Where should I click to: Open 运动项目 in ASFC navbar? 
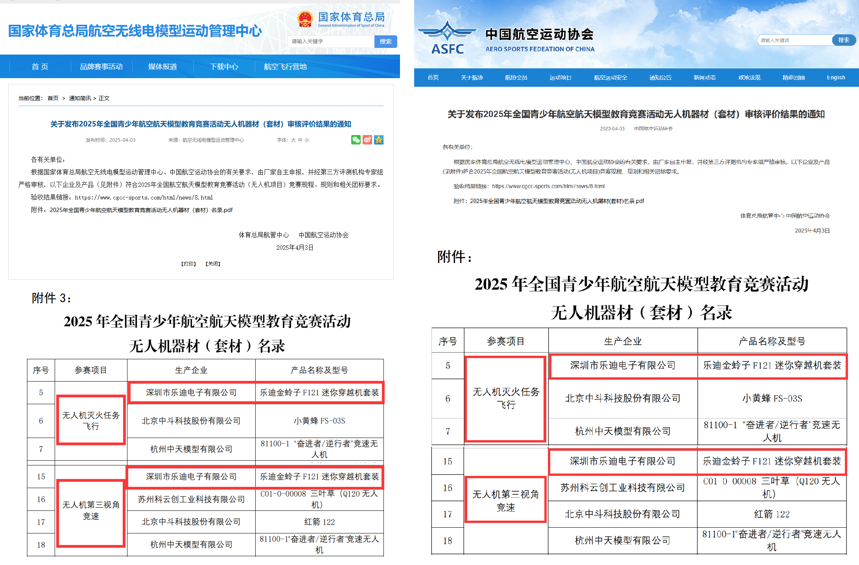(x=560, y=78)
